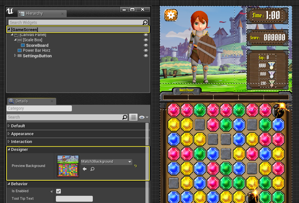Screen dimensions: 299x203
Task: Click the Tool Tip Text input field
Action: [x=75, y=199]
